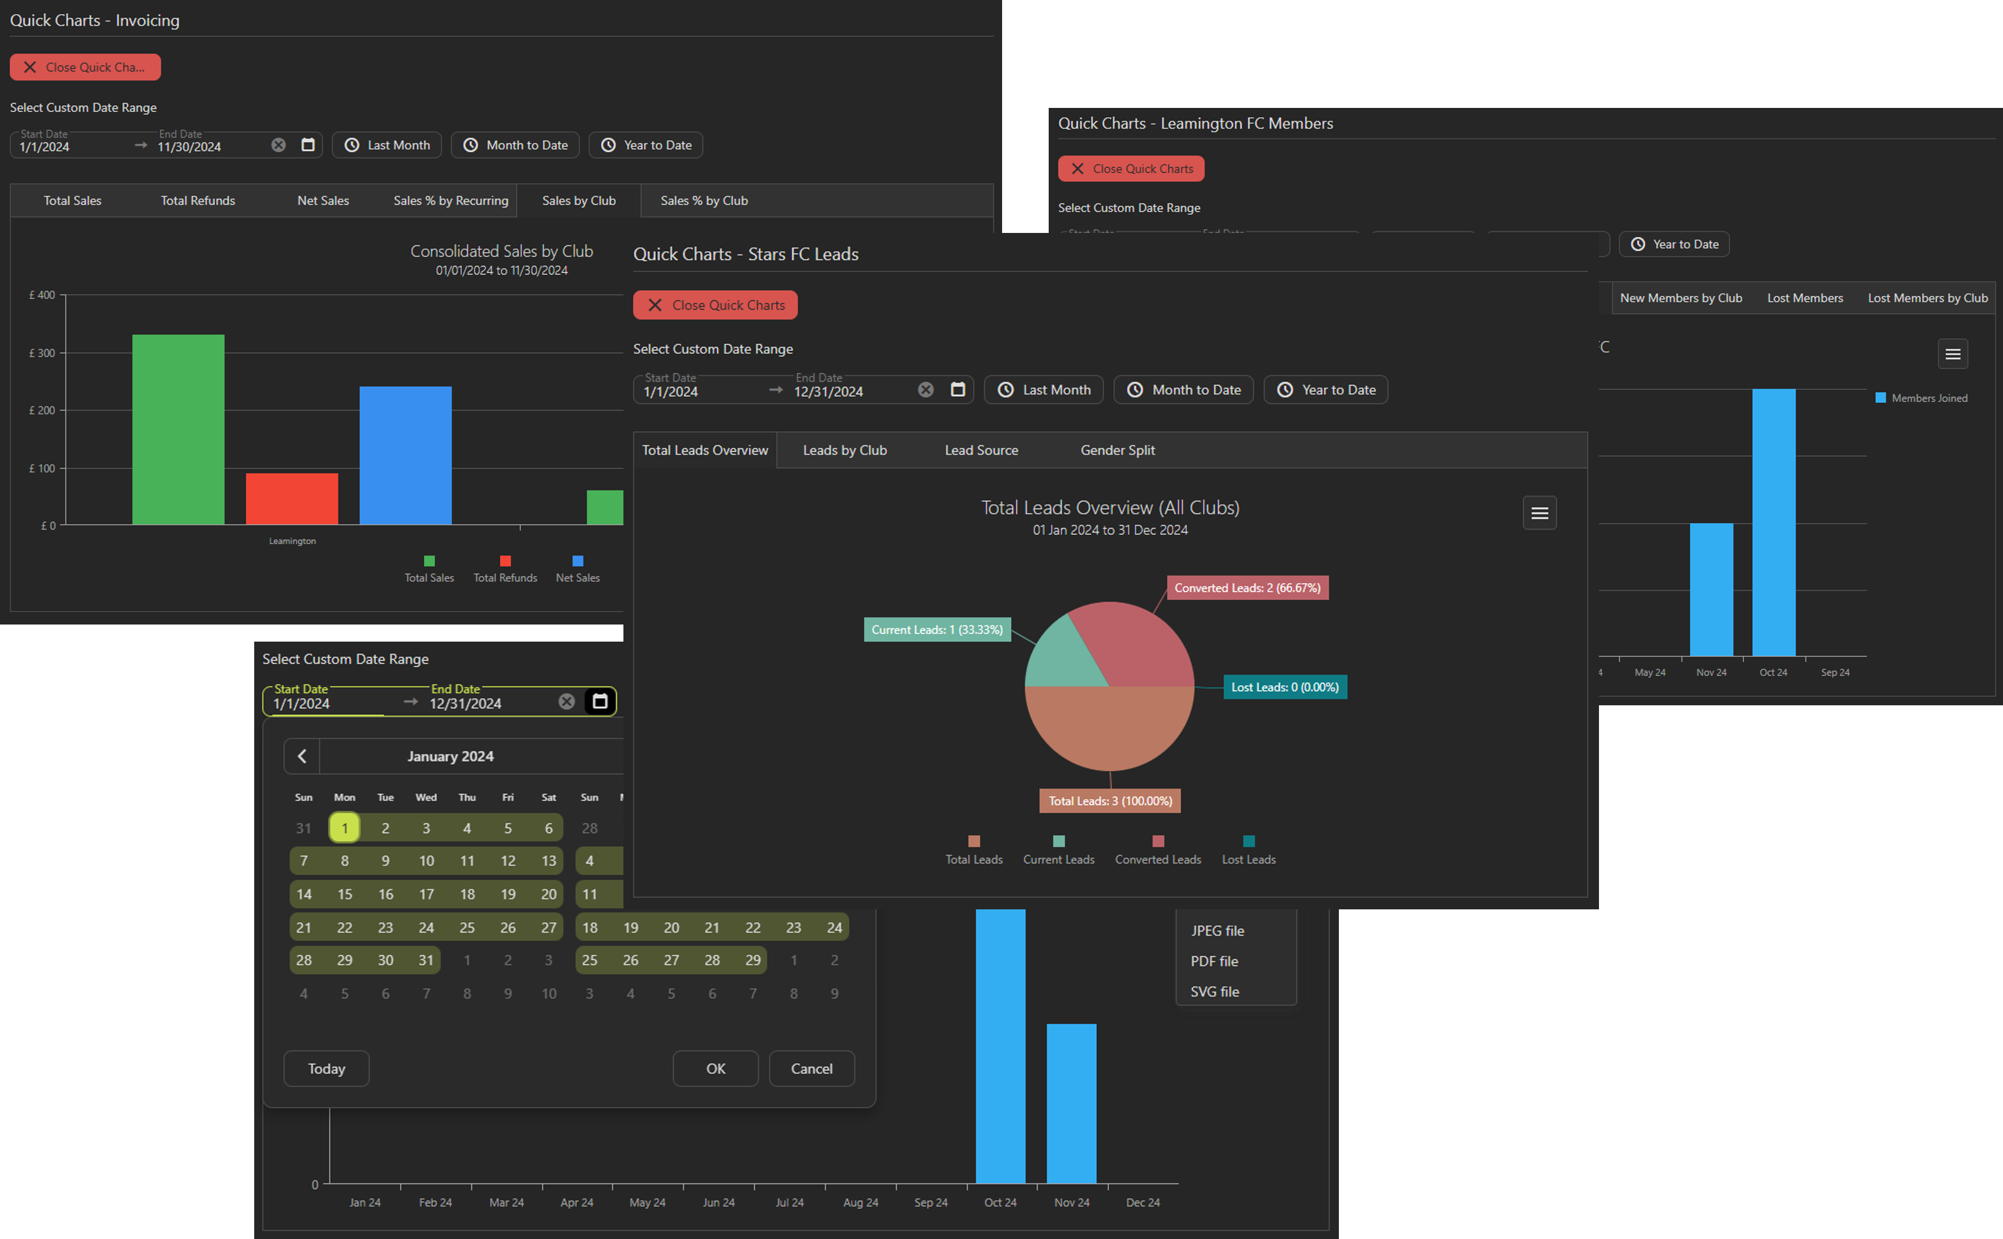Image resolution: width=2003 pixels, height=1239 pixels.
Task: Clear the Invoicing date range with X icon
Action: (278, 145)
